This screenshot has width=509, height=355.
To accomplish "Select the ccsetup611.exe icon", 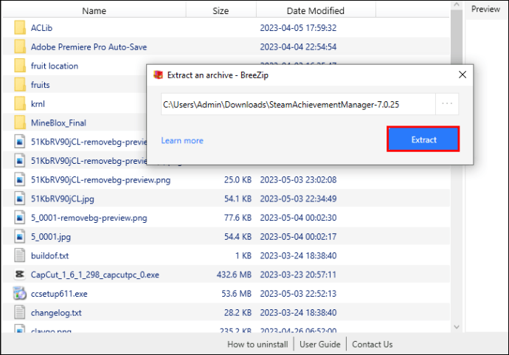I will 19,293.
